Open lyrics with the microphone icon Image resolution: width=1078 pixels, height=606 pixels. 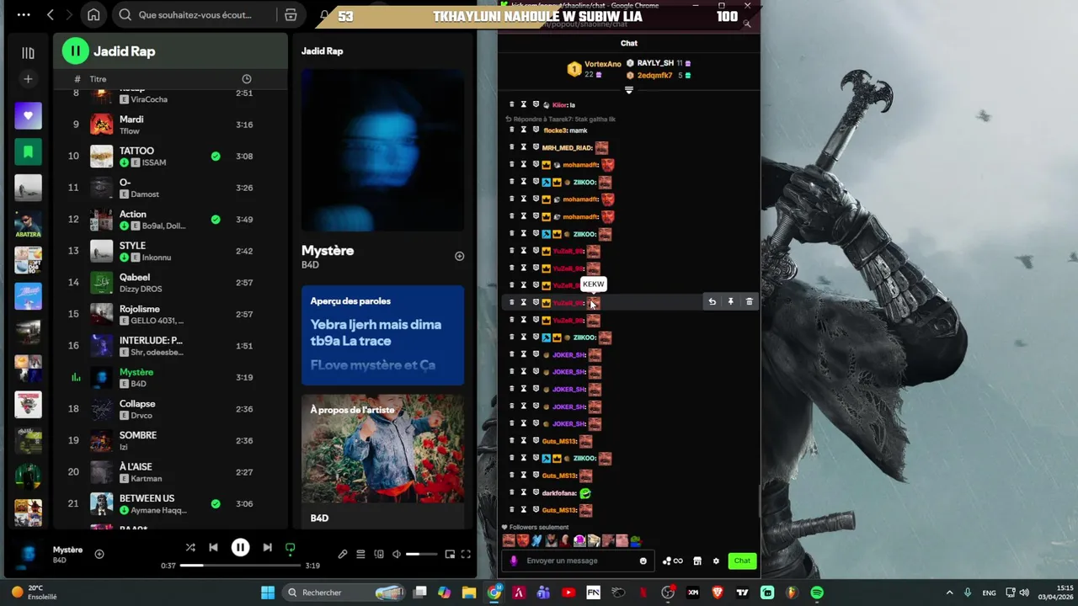[343, 554]
